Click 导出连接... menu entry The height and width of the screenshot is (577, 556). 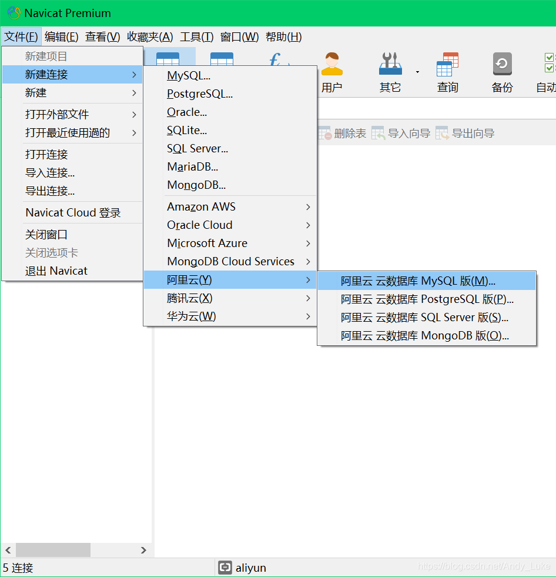click(x=72, y=191)
